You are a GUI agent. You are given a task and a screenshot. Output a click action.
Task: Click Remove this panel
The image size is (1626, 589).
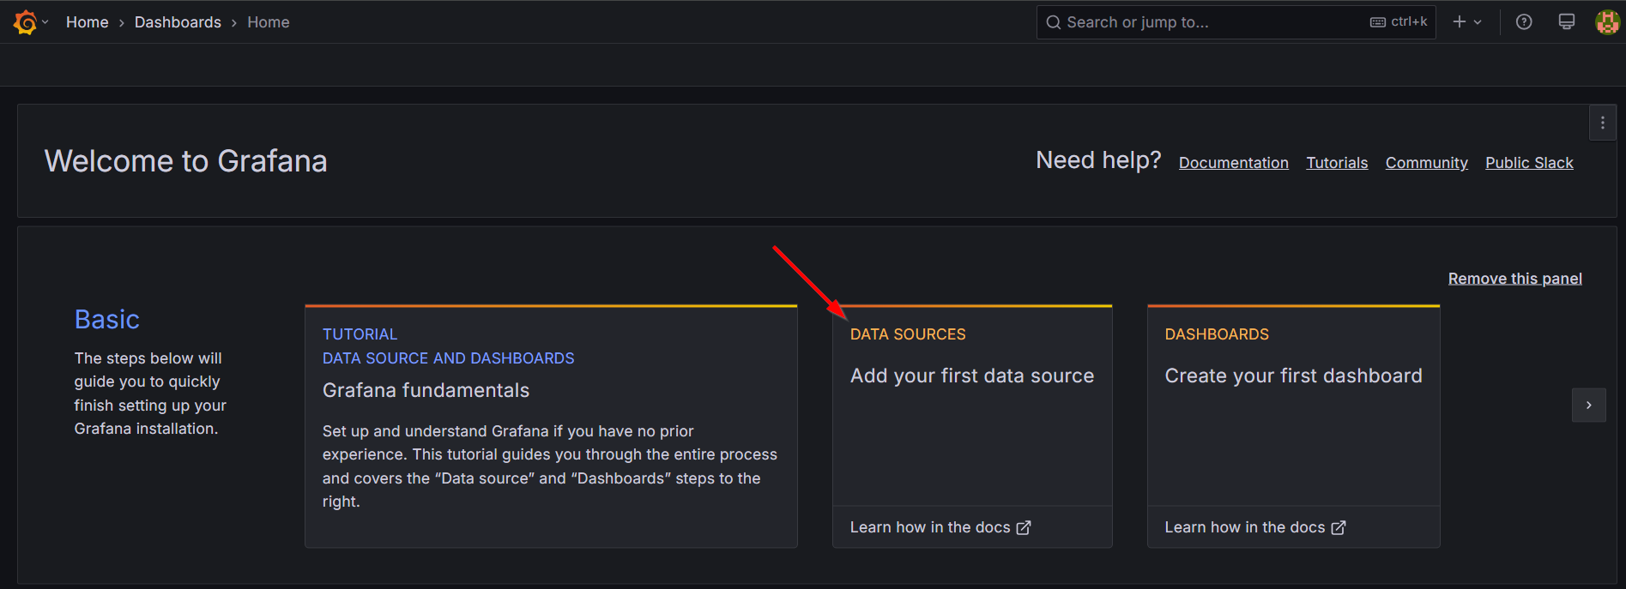point(1515,279)
